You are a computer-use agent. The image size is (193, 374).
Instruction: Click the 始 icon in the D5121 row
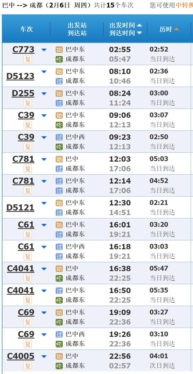click(x=59, y=203)
